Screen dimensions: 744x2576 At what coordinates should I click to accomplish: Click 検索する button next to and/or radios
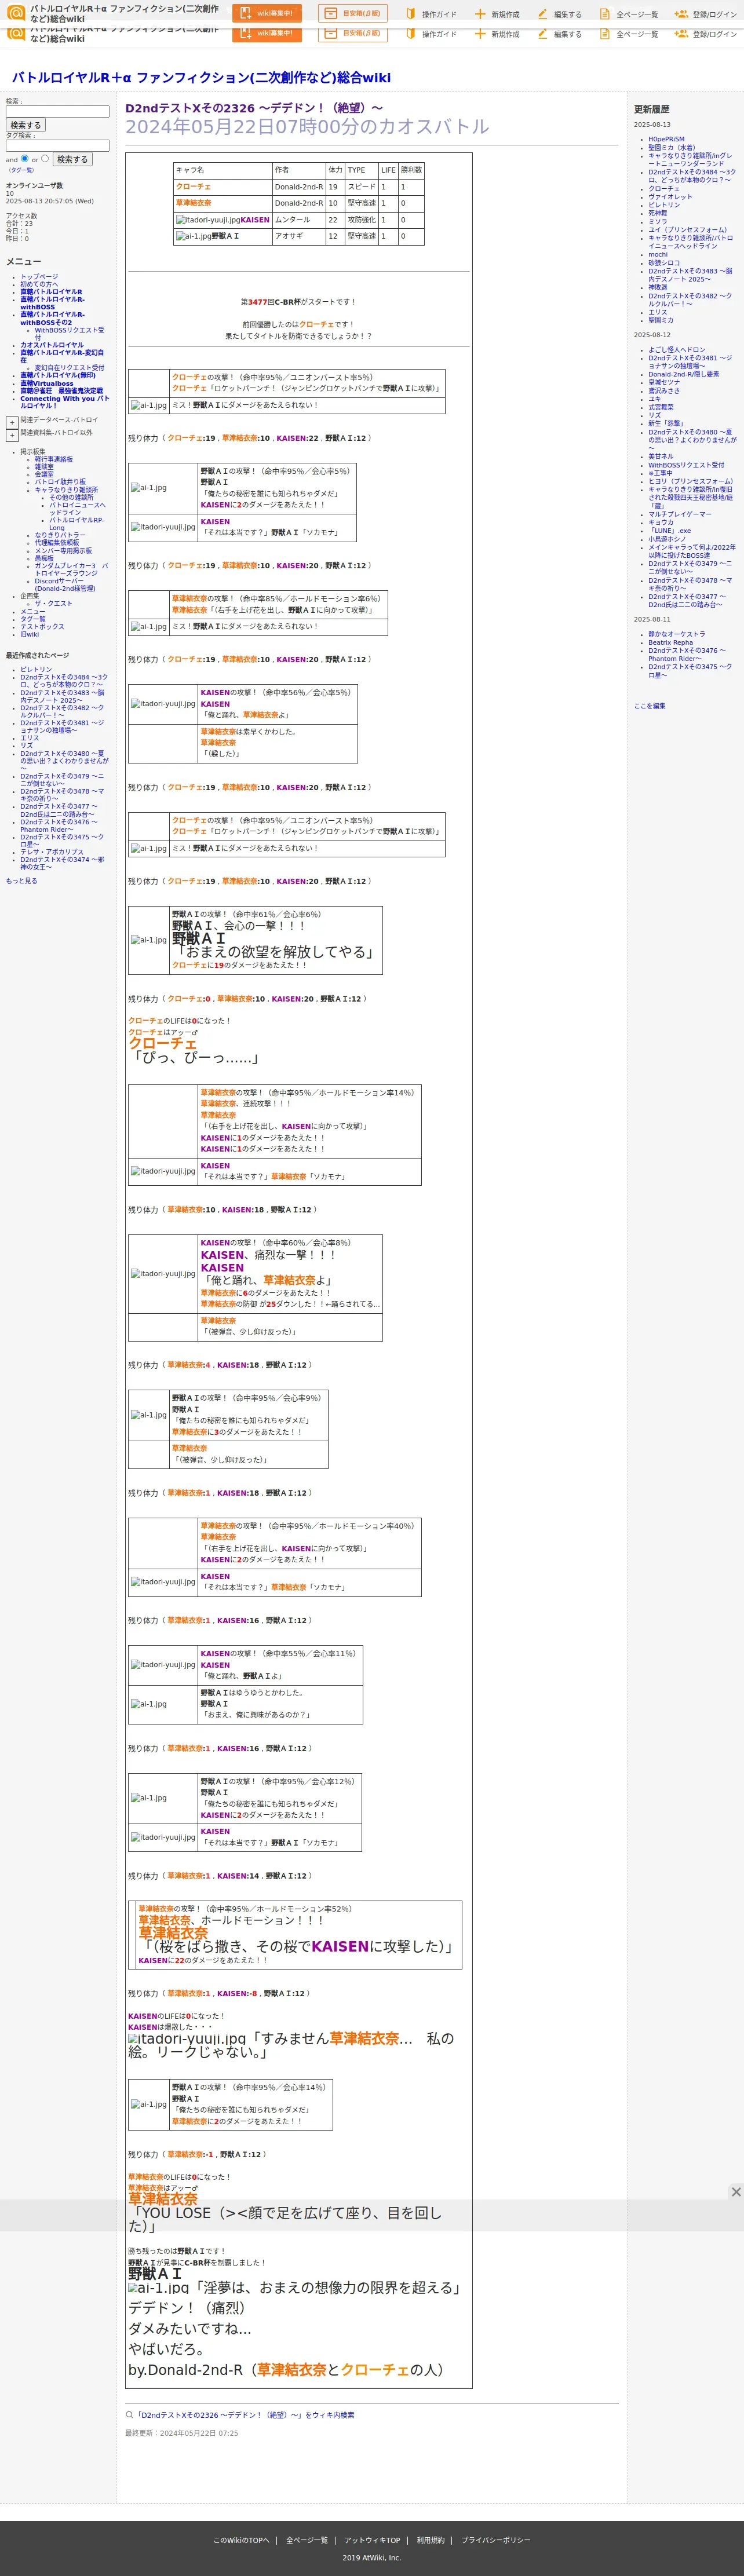pyautogui.click(x=72, y=159)
